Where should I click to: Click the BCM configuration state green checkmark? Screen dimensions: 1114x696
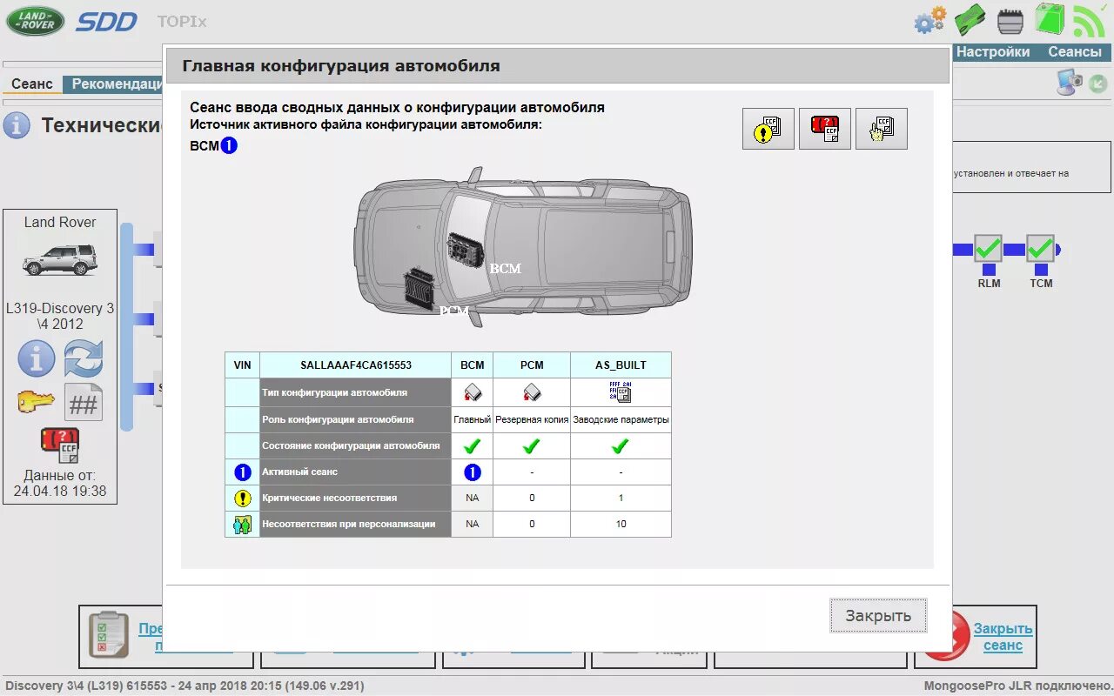pyautogui.click(x=472, y=445)
